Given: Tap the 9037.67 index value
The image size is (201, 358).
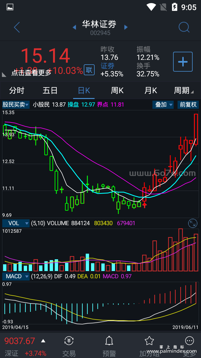Looking at the screenshot, I should pos(20,341).
